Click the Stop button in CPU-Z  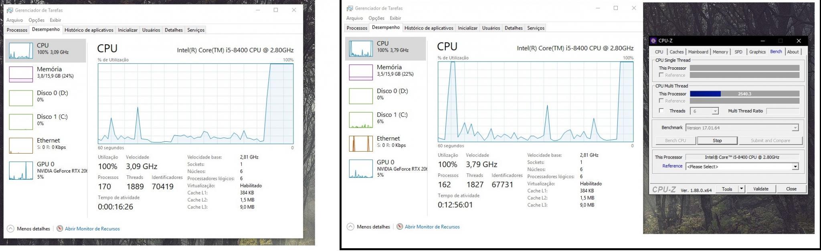click(x=717, y=141)
